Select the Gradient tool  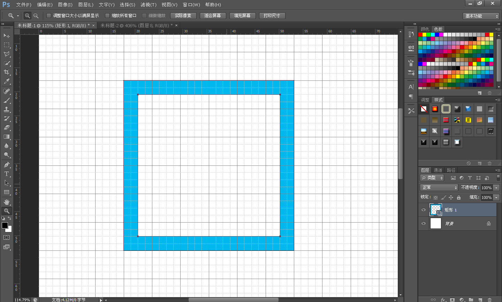coord(7,137)
